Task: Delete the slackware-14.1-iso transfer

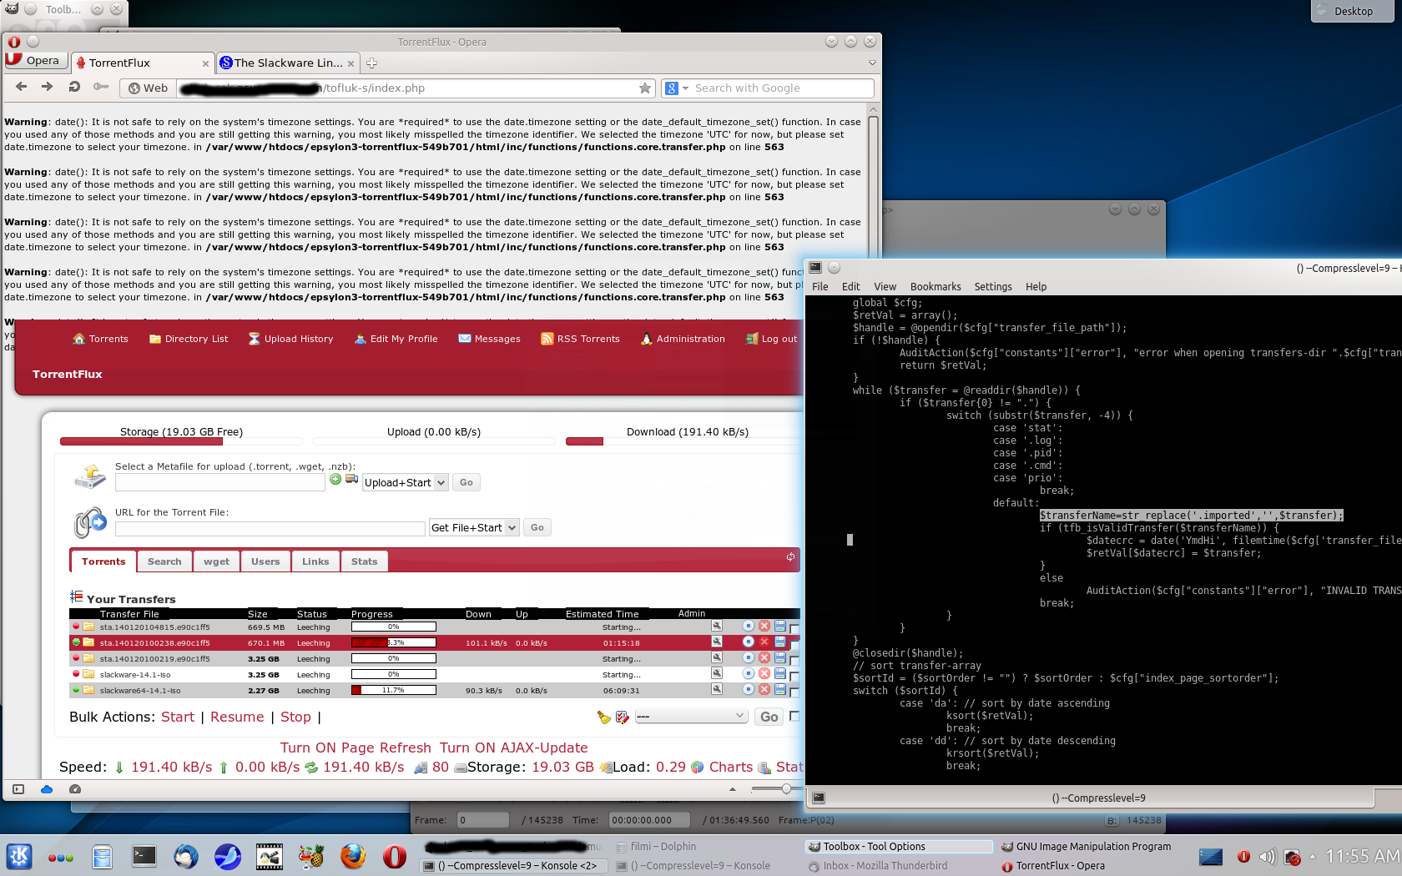Action: (764, 673)
